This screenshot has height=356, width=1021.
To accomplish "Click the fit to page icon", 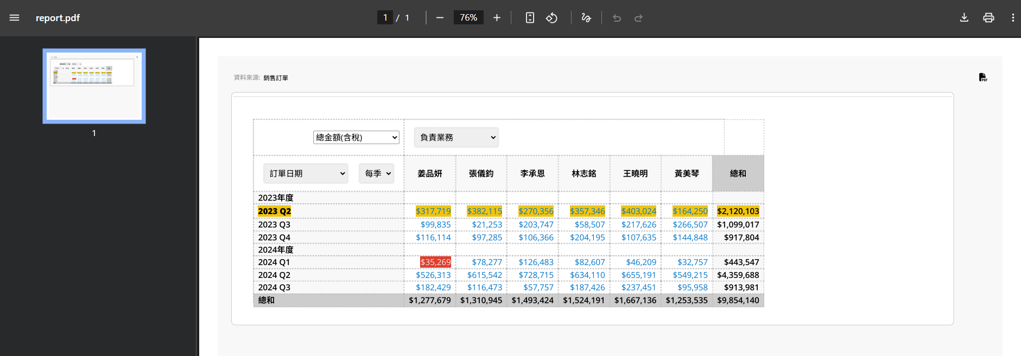I will pos(530,18).
